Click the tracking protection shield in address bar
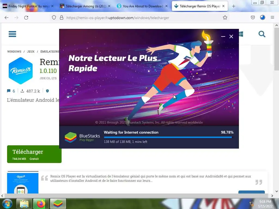 point(54,18)
